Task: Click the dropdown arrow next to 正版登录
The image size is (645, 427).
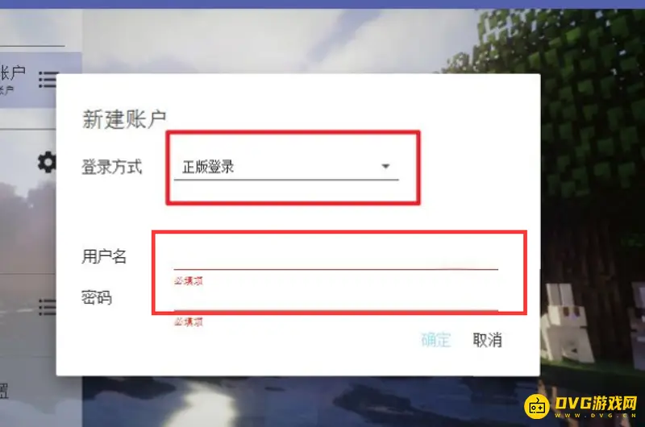Action: point(385,167)
